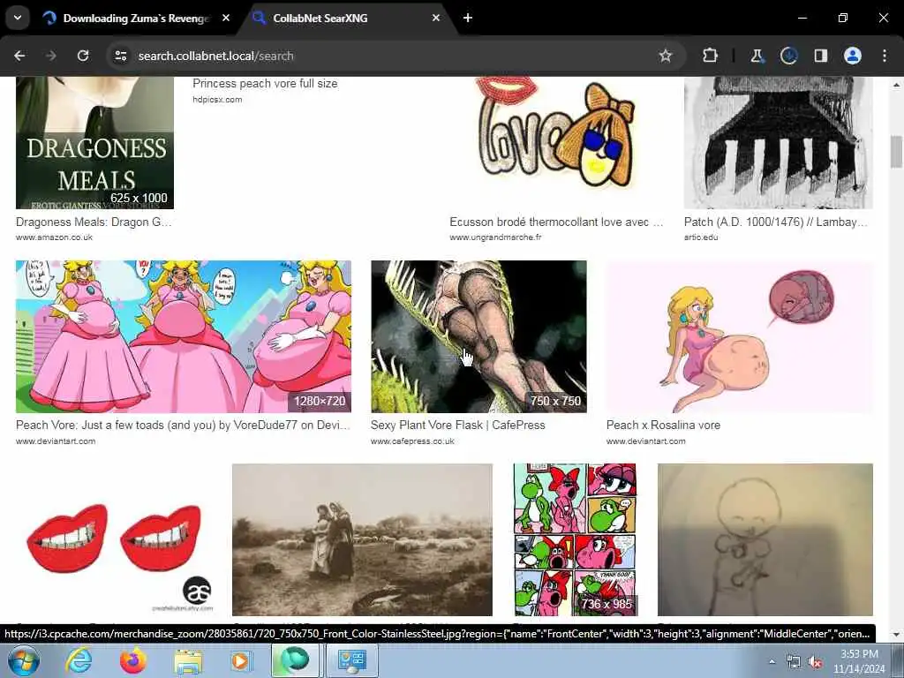Open the red lips patches thumbnail
The height and width of the screenshot is (678, 904).
(114, 539)
